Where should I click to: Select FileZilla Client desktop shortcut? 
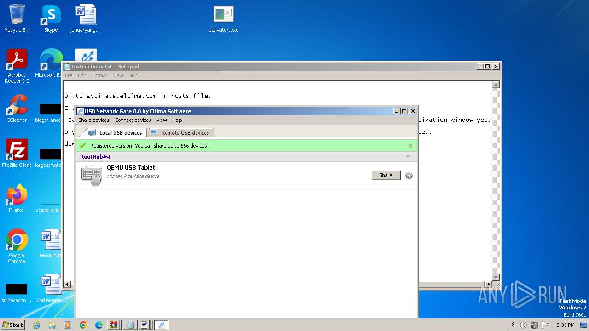17,154
